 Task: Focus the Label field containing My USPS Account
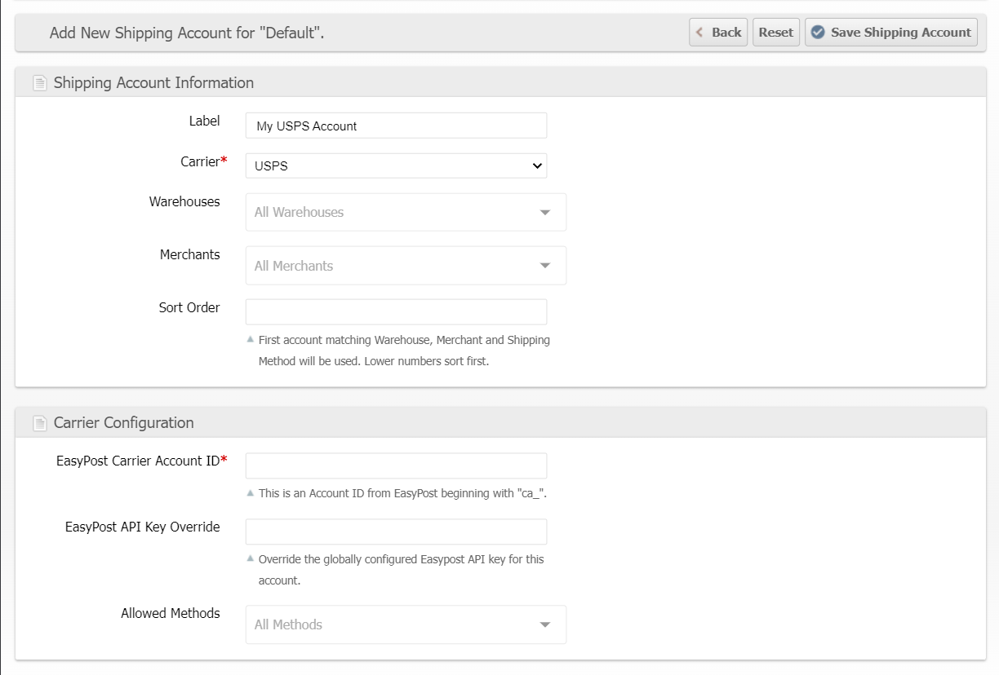396,126
